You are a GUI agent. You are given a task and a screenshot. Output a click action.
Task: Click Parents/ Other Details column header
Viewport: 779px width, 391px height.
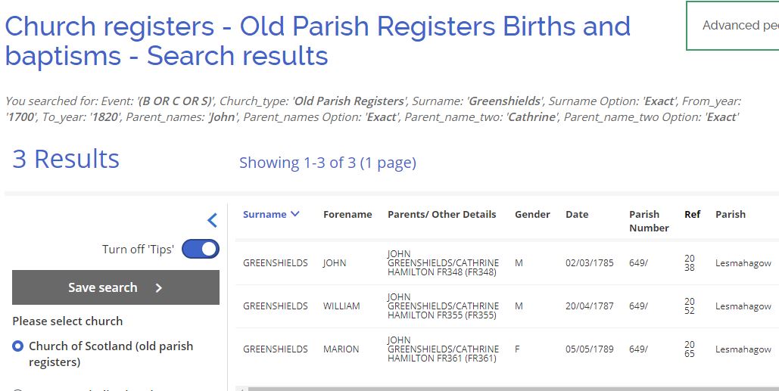[x=441, y=214]
